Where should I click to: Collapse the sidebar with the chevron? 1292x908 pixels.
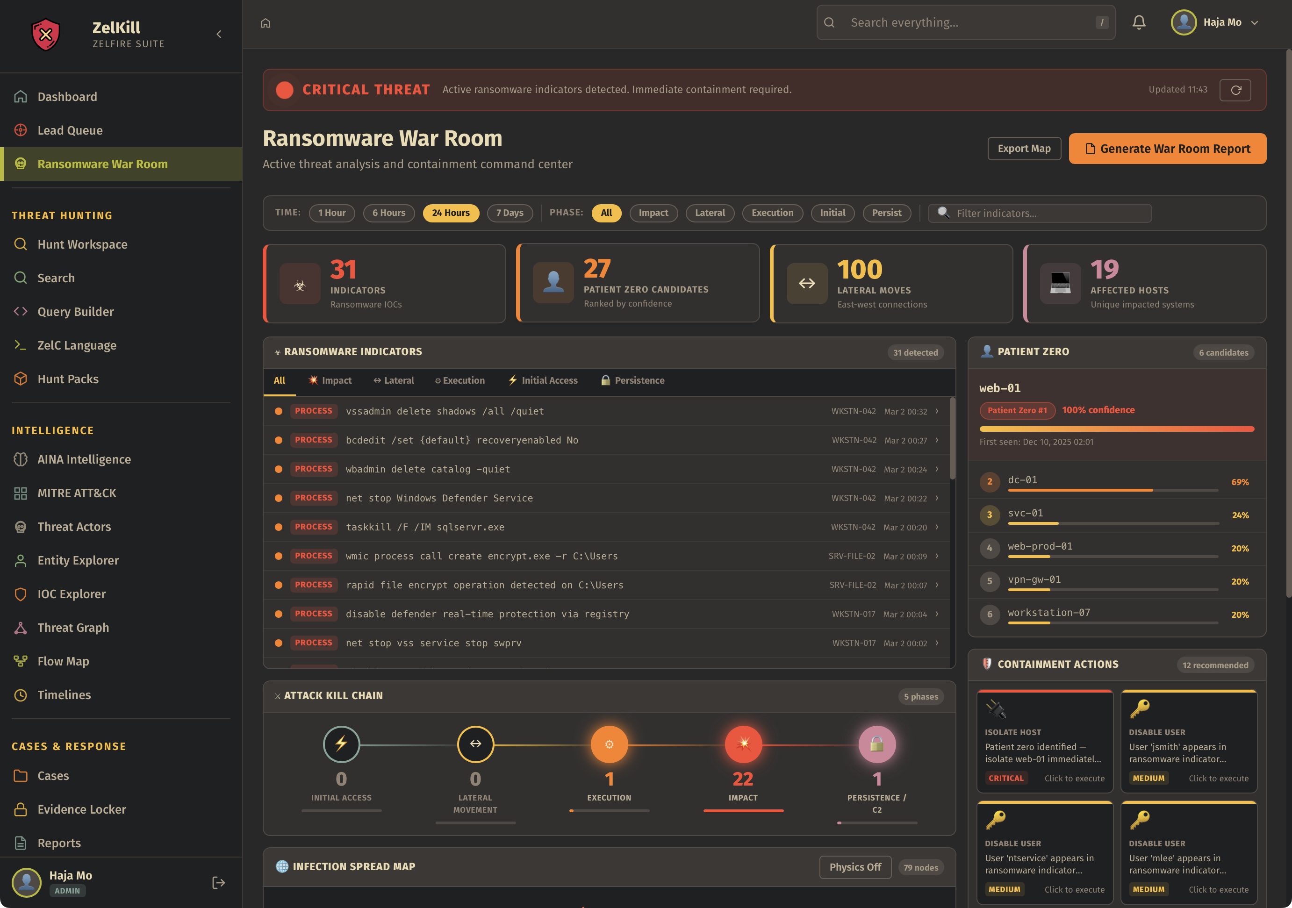[219, 34]
